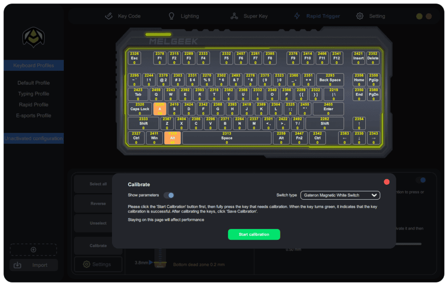The height and width of the screenshot is (286, 448).
Task: Select the down arrow key
Action: [359, 138]
